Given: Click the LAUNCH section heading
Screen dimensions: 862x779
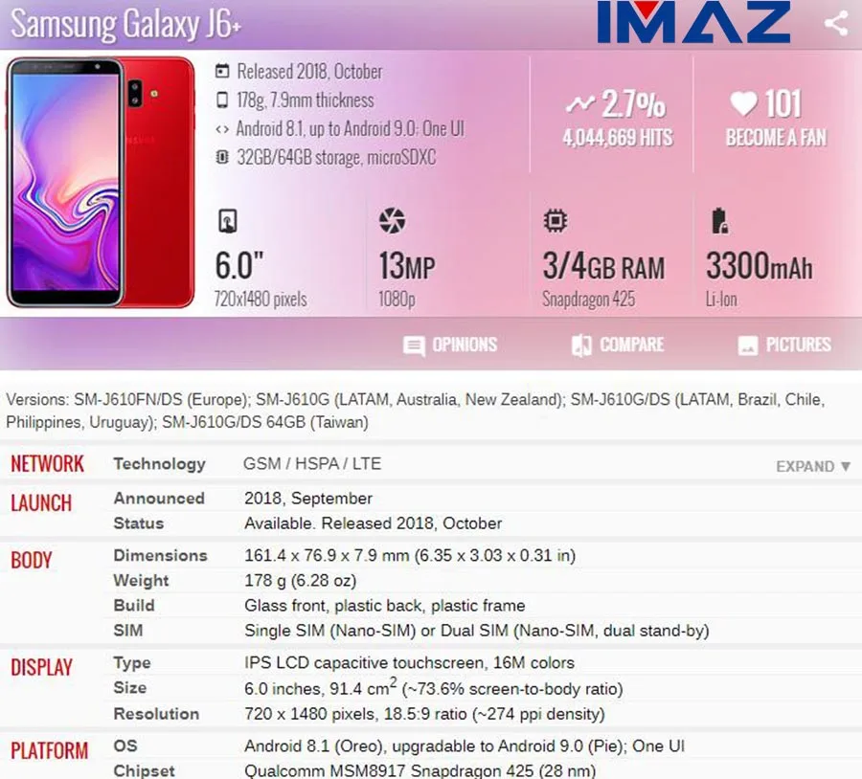Looking at the screenshot, I should coord(41,503).
